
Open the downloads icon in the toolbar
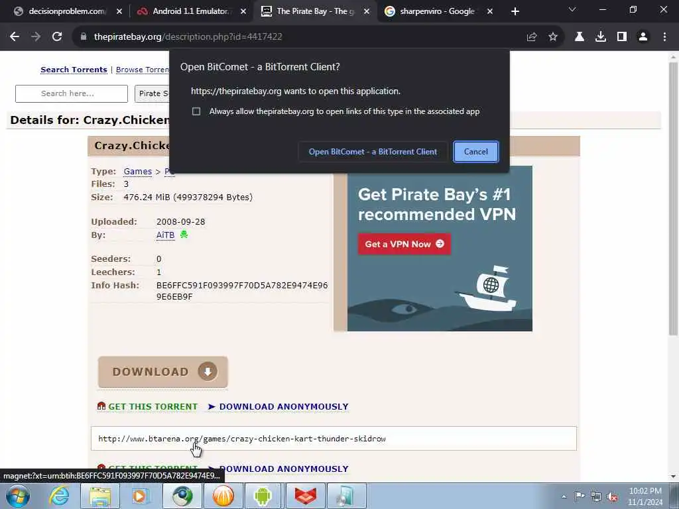601,37
